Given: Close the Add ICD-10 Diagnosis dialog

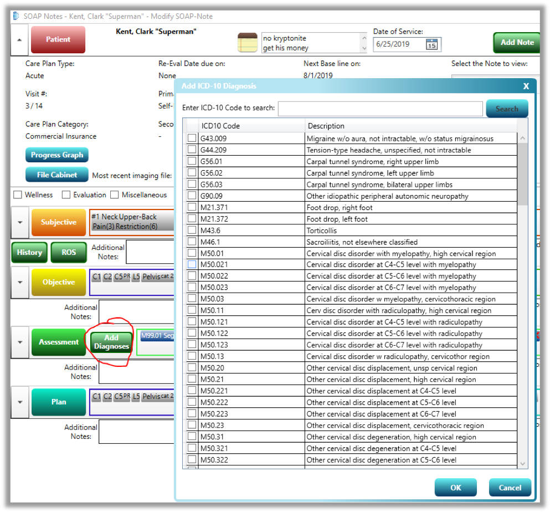Looking at the screenshot, I should [x=526, y=86].
